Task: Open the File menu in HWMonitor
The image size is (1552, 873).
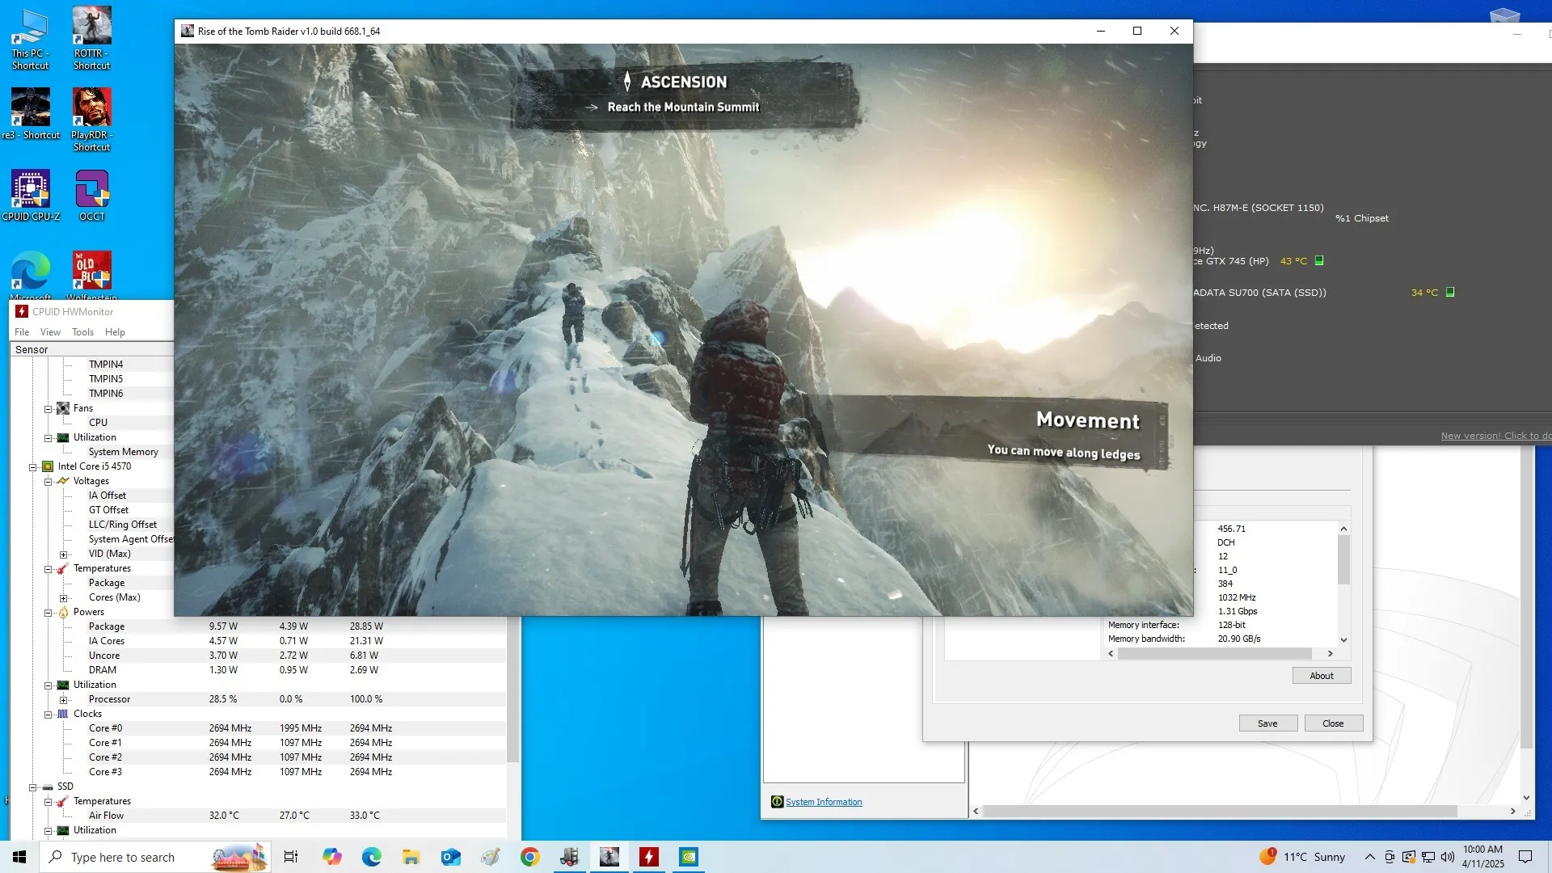Action: coord(22,332)
